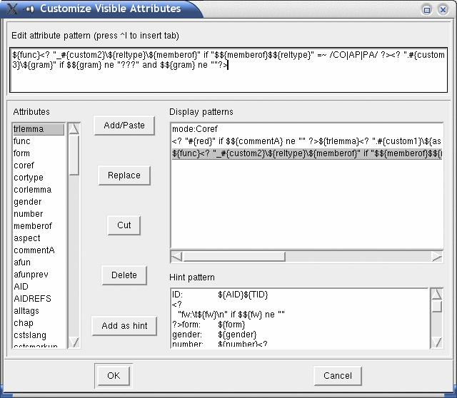
Task: Select gender in the Attributes list
Action: [39, 202]
